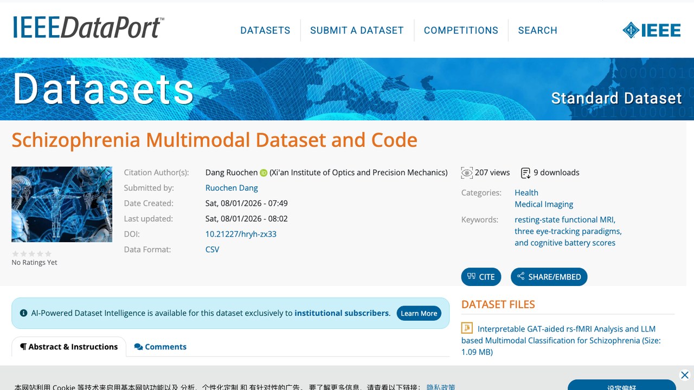Viewport: 694px width, 390px height.
Task: Click the 'No Ratings Yet' text
Action: pos(34,263)
